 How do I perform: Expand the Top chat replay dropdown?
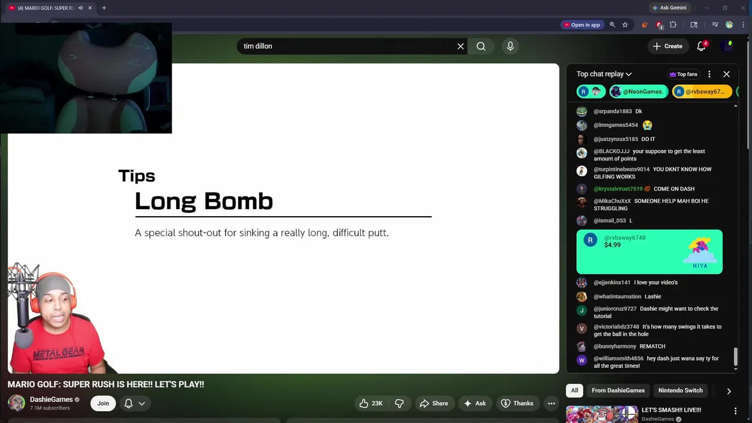click(x=604, y=74)
